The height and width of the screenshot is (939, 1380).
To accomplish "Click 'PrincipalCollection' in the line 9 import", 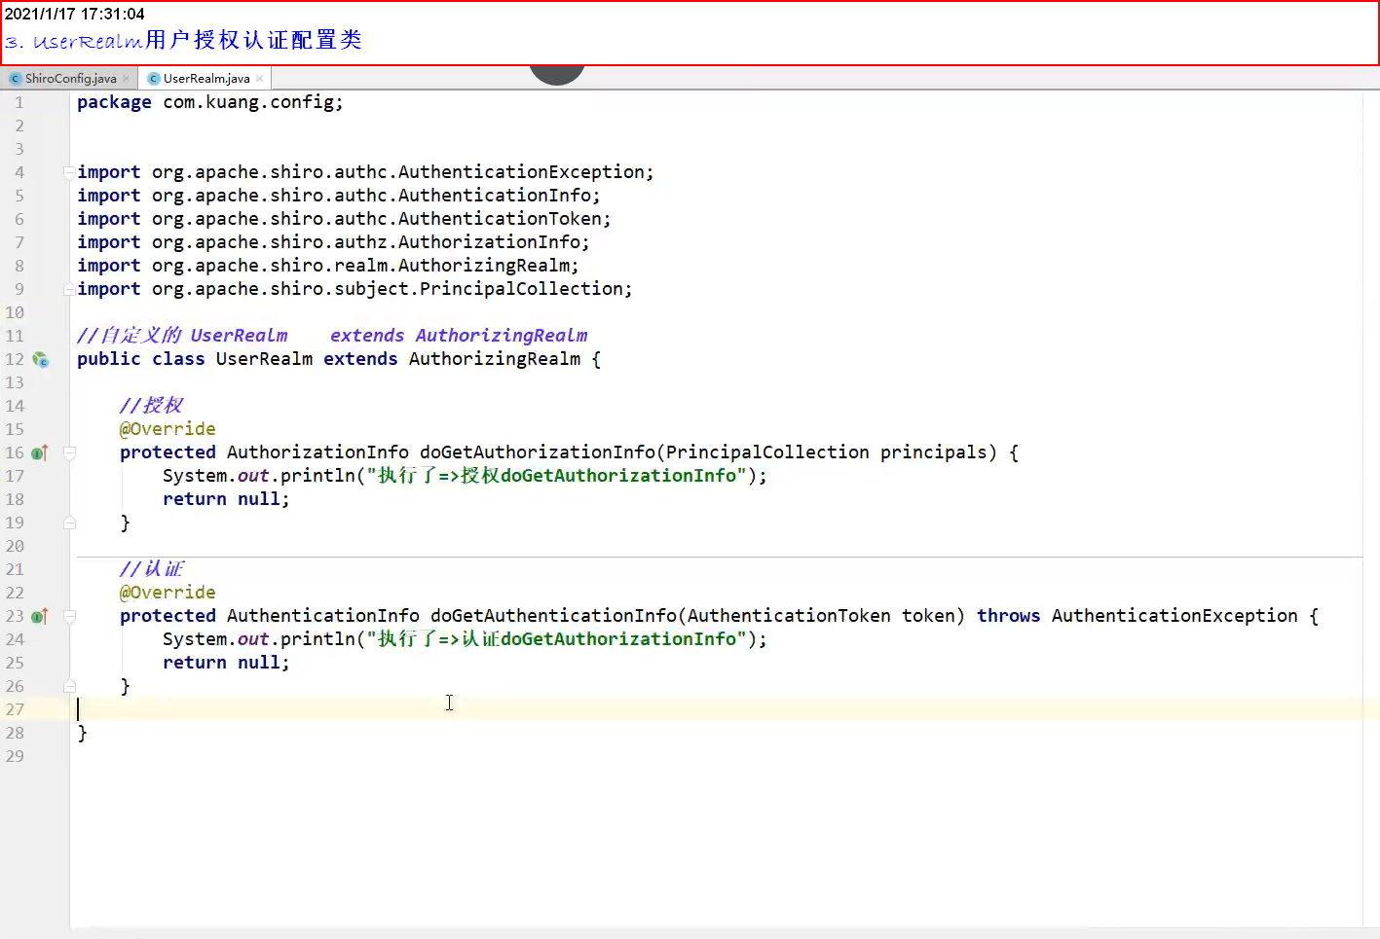I will pyautogui.click(x=521, y=289).
